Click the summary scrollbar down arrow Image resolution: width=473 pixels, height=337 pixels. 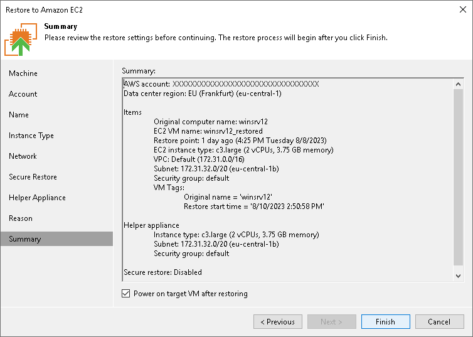(x=458, y=275)
